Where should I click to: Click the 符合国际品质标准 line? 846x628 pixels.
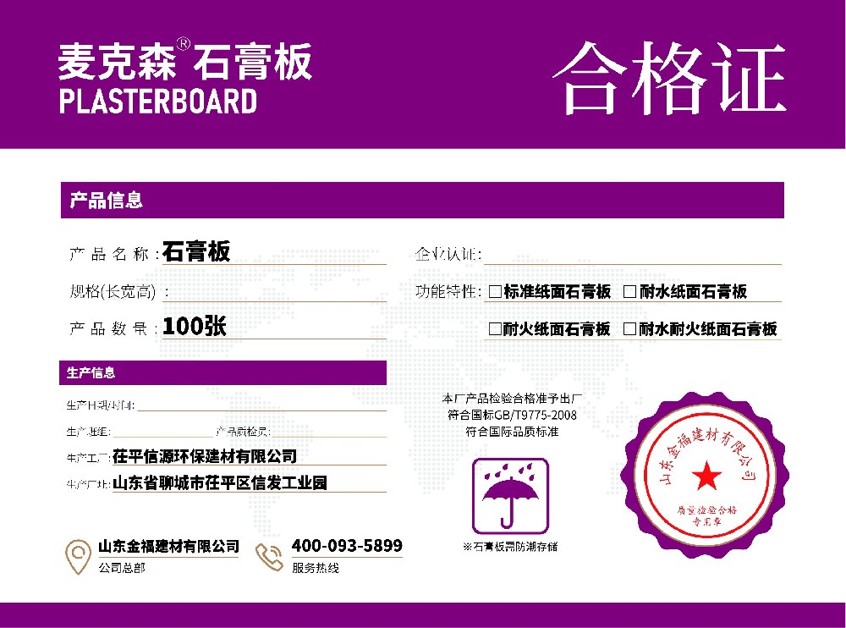[x=512, y=432]
